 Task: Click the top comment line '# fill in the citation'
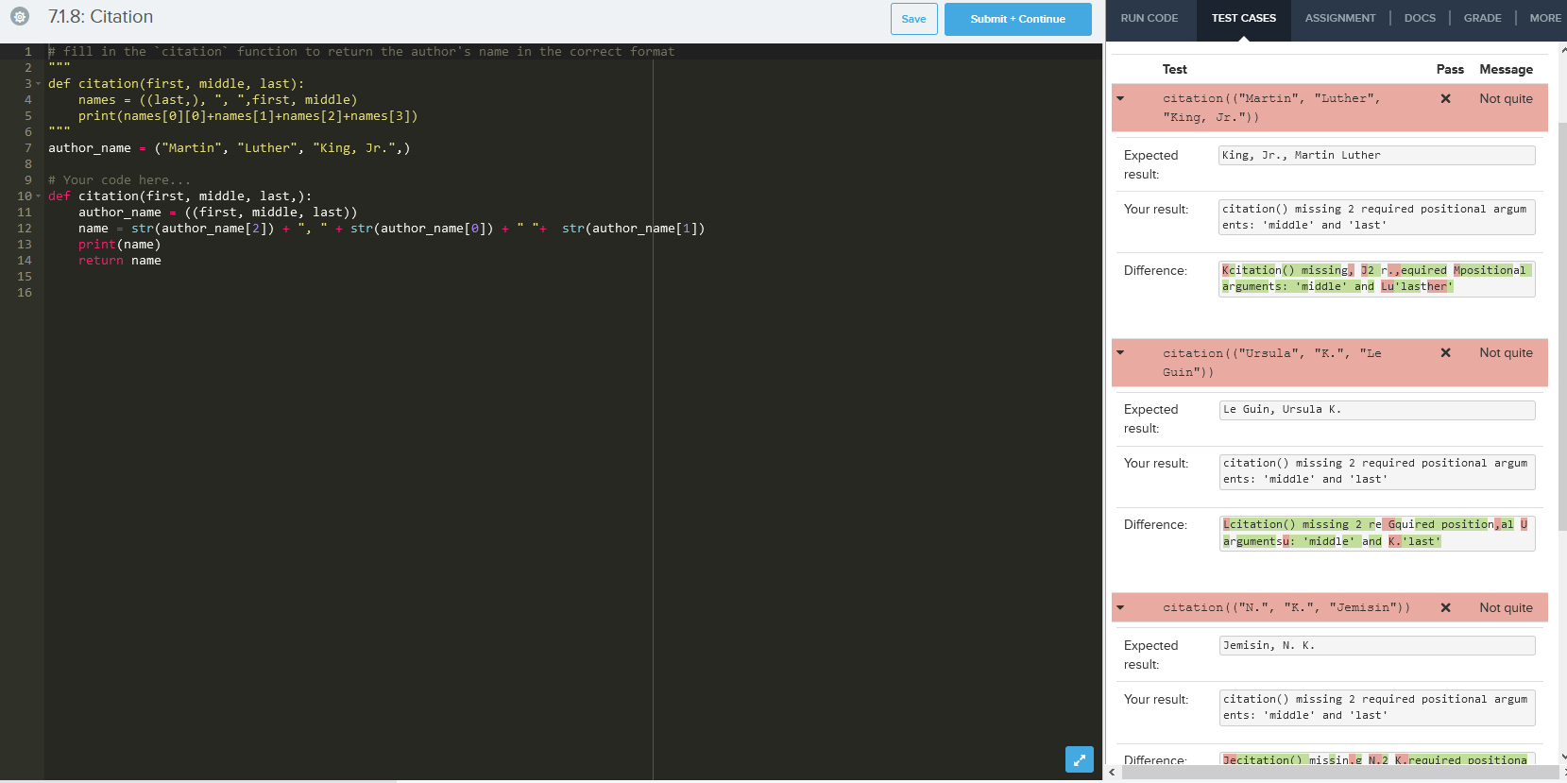pyautogui.click(x=361, y=52)
